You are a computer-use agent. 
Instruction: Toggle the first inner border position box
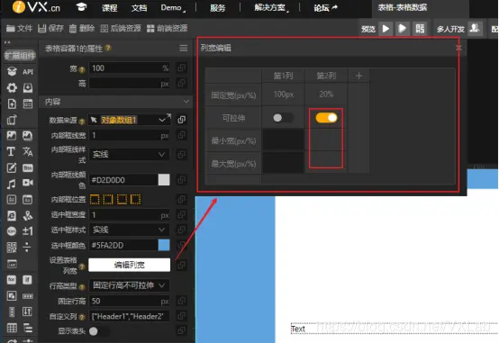pyautogui.click(x=95, y=200)
